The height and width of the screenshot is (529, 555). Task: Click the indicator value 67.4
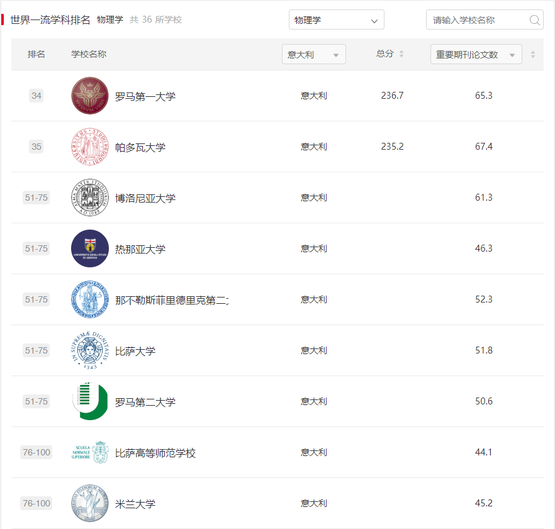483,147
